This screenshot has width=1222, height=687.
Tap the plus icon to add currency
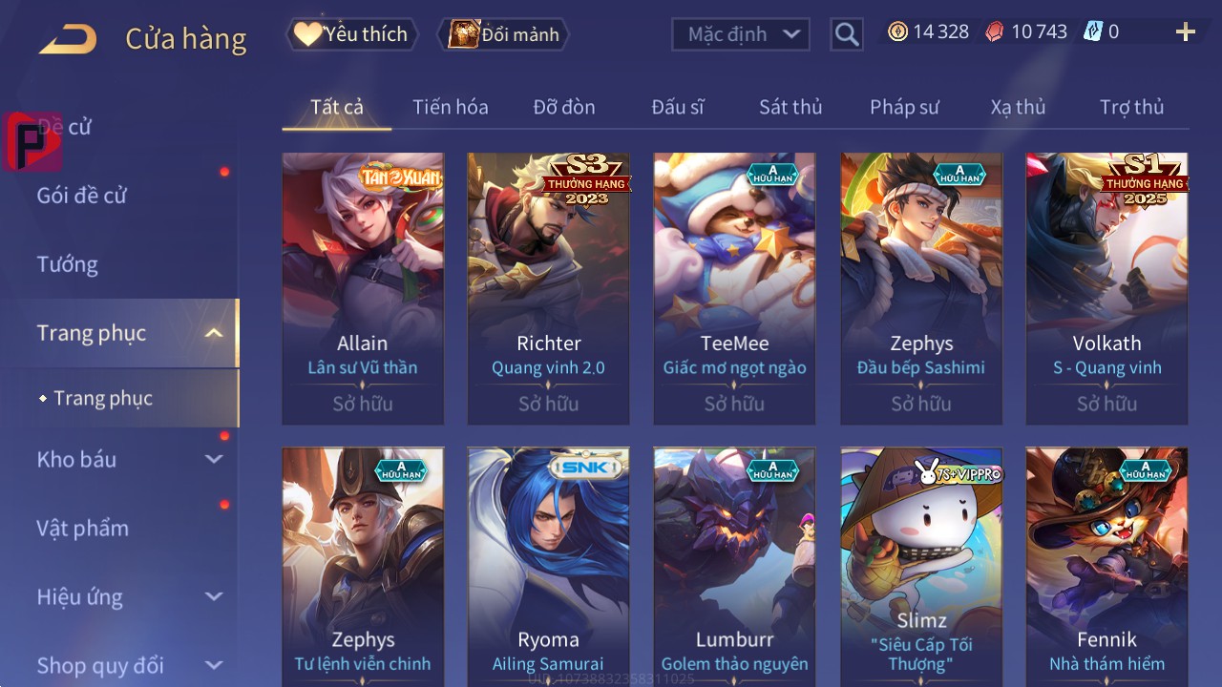coord(1186,32)
